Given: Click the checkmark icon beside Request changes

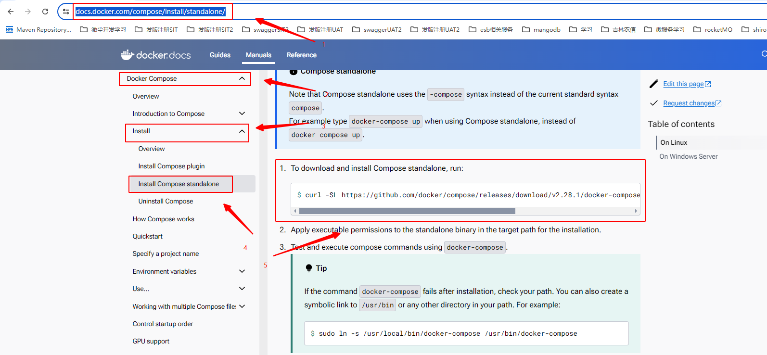Looking at the screenshot, I should coord(653,103).
